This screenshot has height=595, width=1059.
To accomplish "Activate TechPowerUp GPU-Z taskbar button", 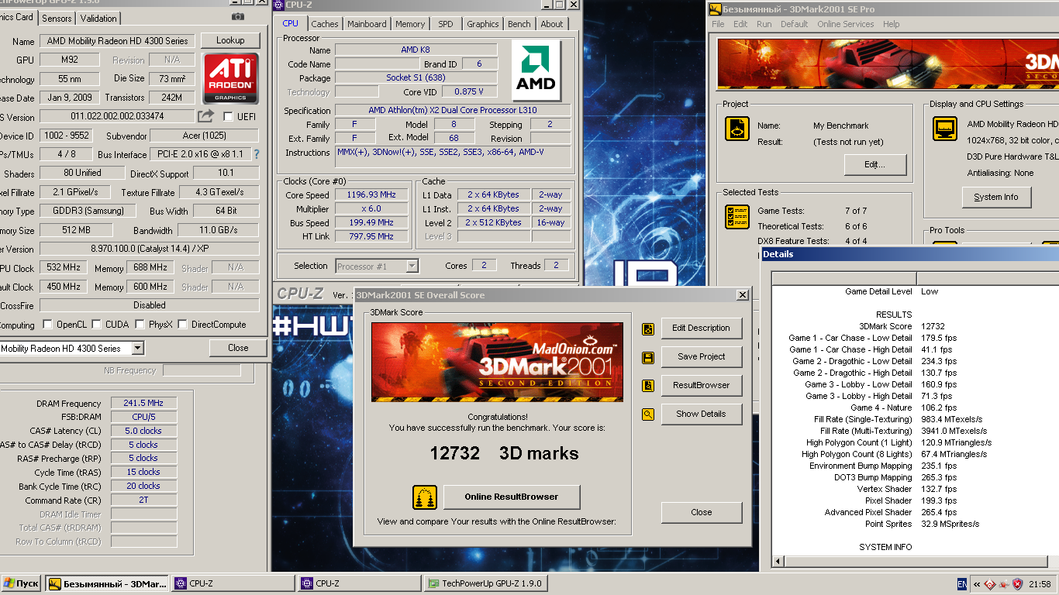I will [x=485, y=583].
